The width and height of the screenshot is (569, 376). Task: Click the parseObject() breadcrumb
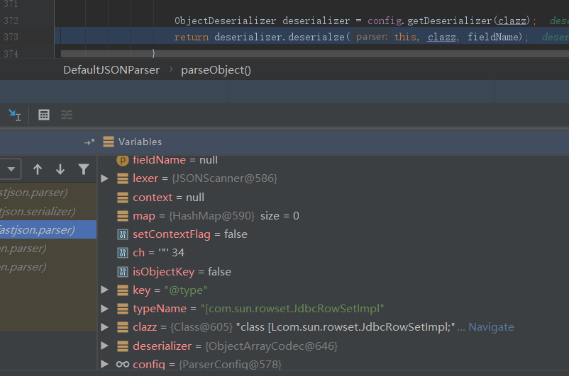point(216,69)
